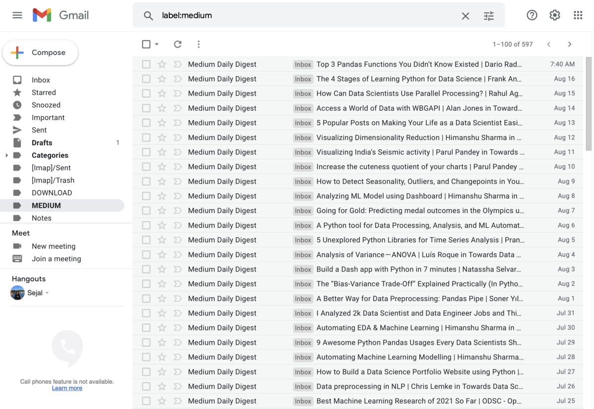The image size is (594, 409).
Task: Mark Build a Dash app email important
Action: [x=177, y=269]
